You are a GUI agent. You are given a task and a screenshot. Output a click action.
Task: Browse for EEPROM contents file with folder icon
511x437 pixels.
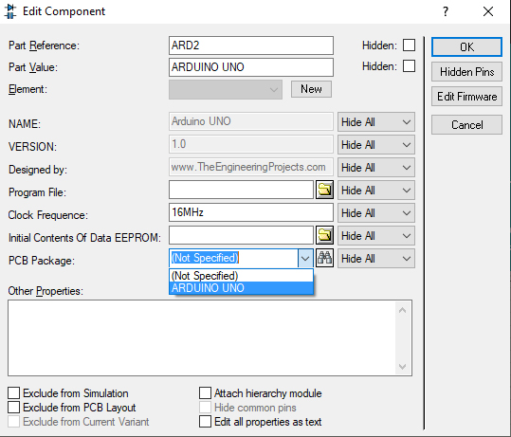324,235
